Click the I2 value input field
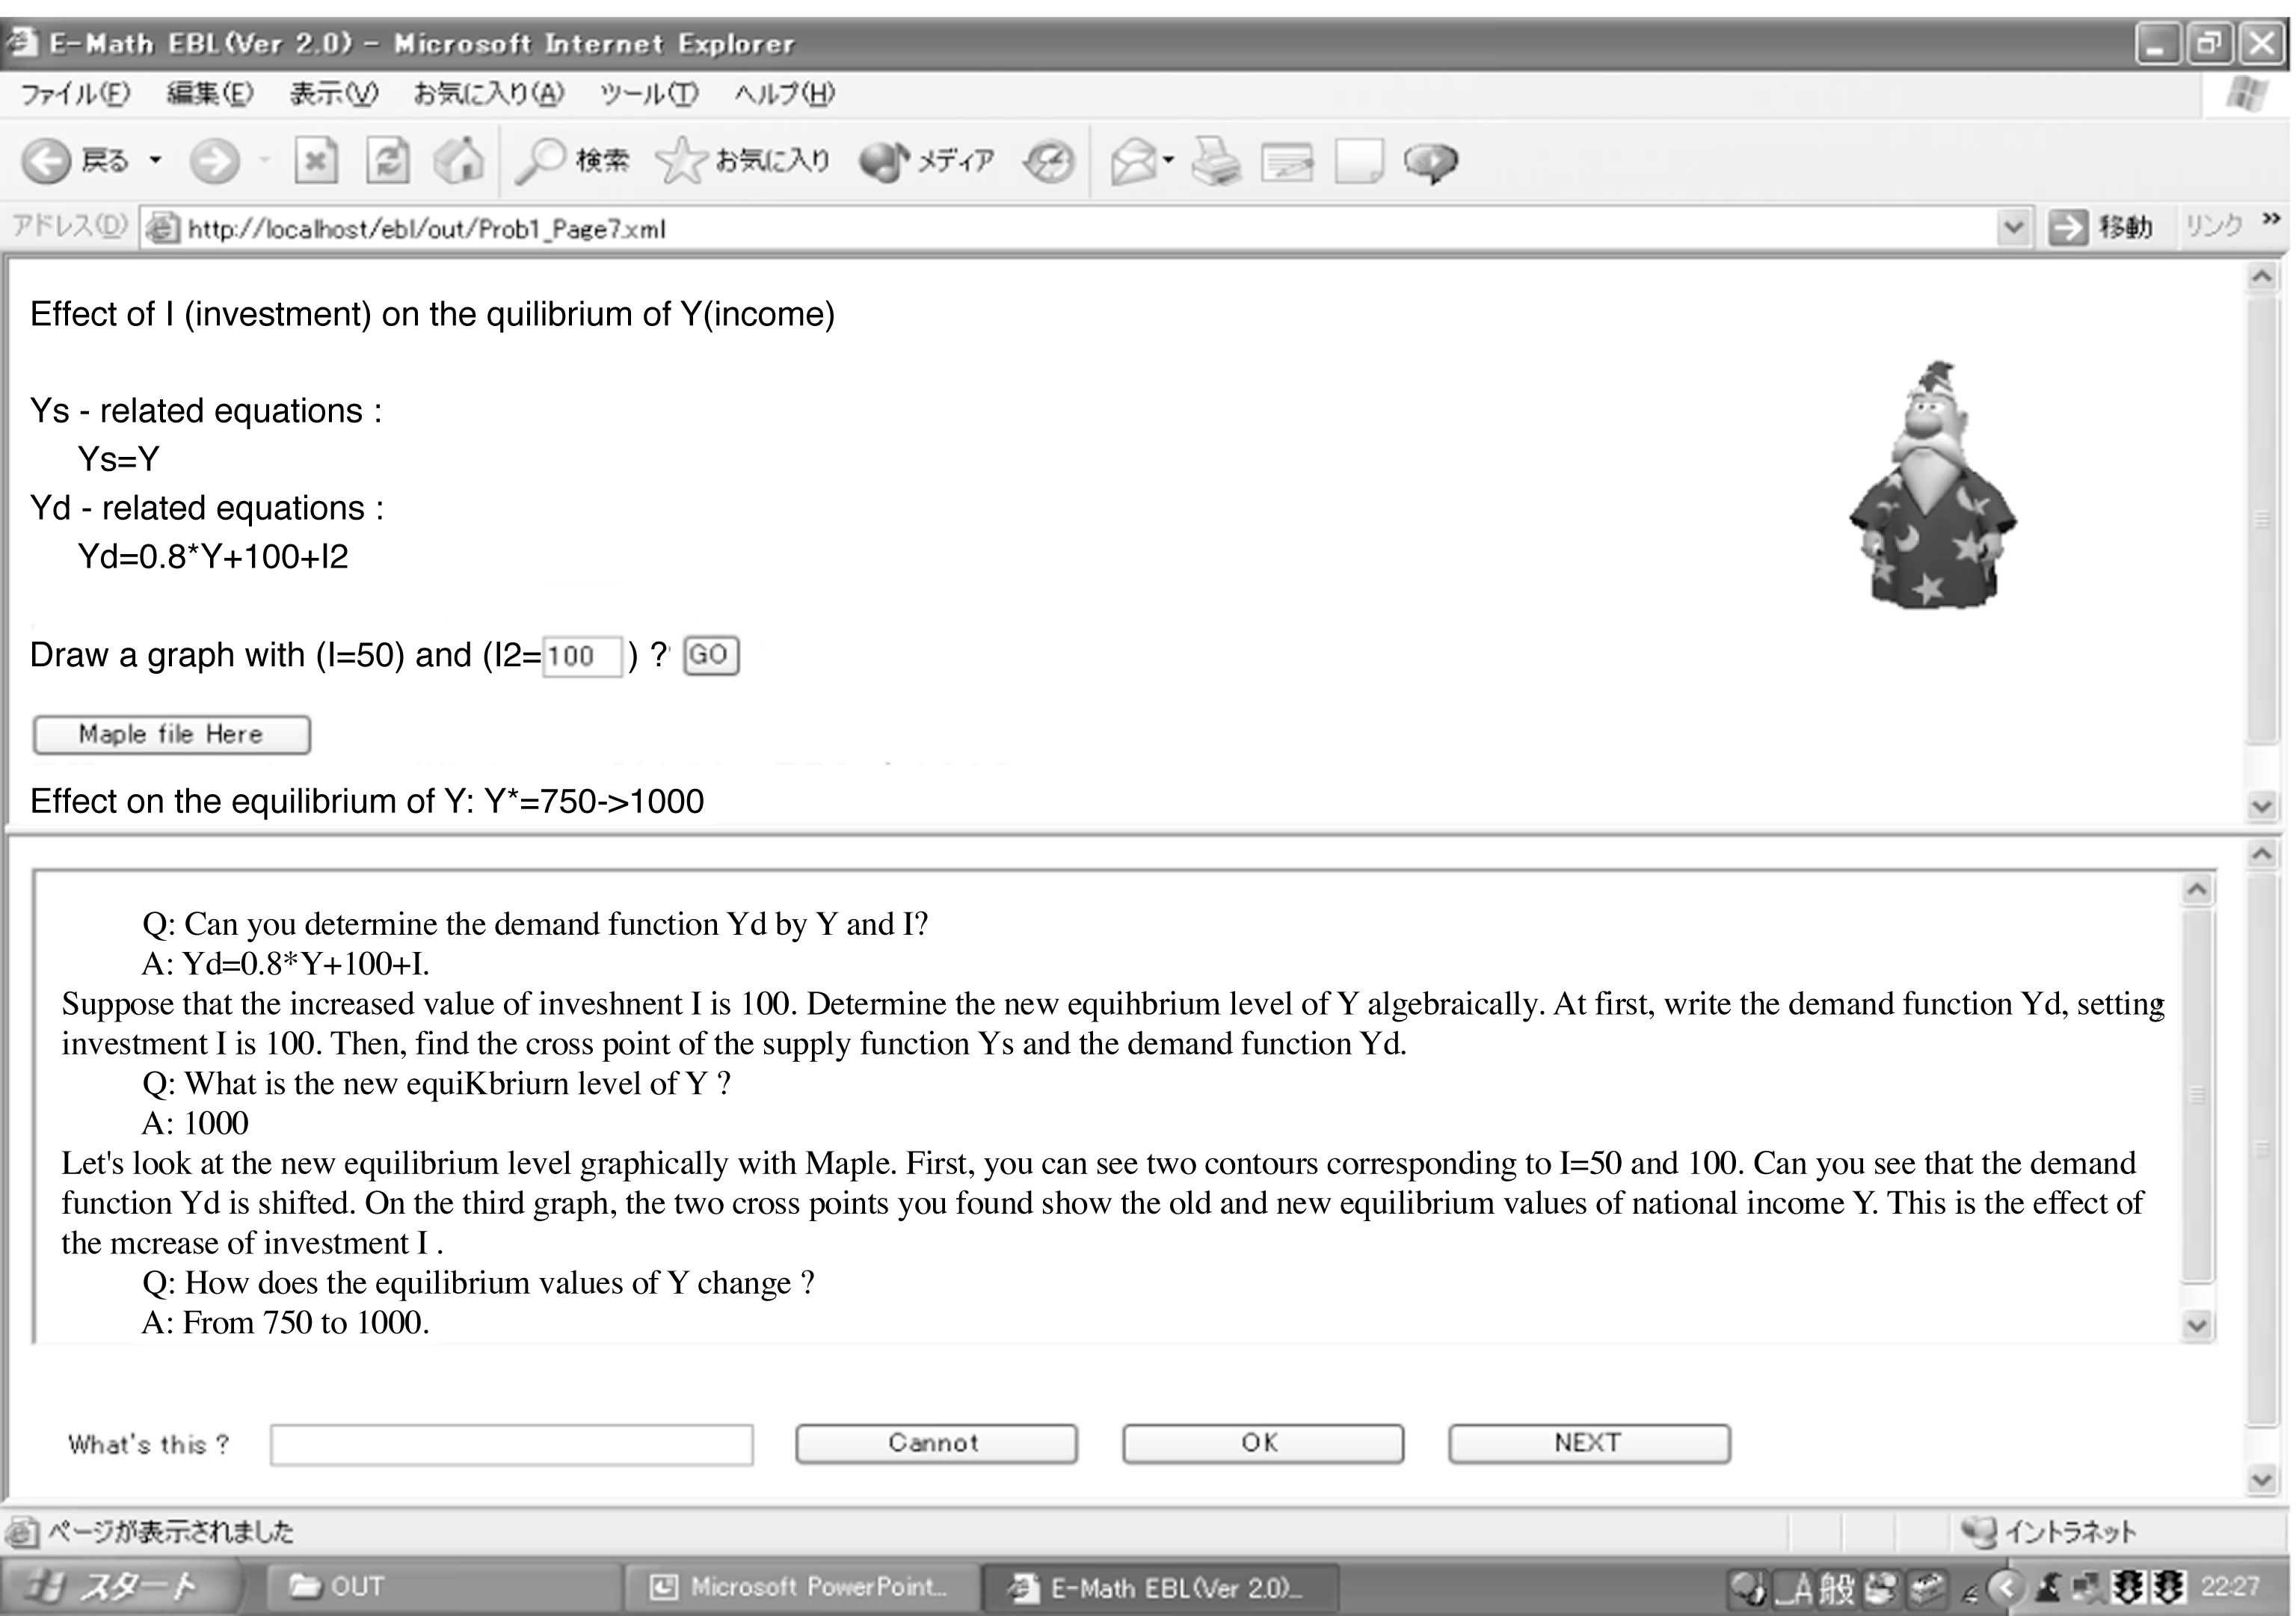Image resolution: width=2296 pixels, height=1616 pixels. coord(582,656)
